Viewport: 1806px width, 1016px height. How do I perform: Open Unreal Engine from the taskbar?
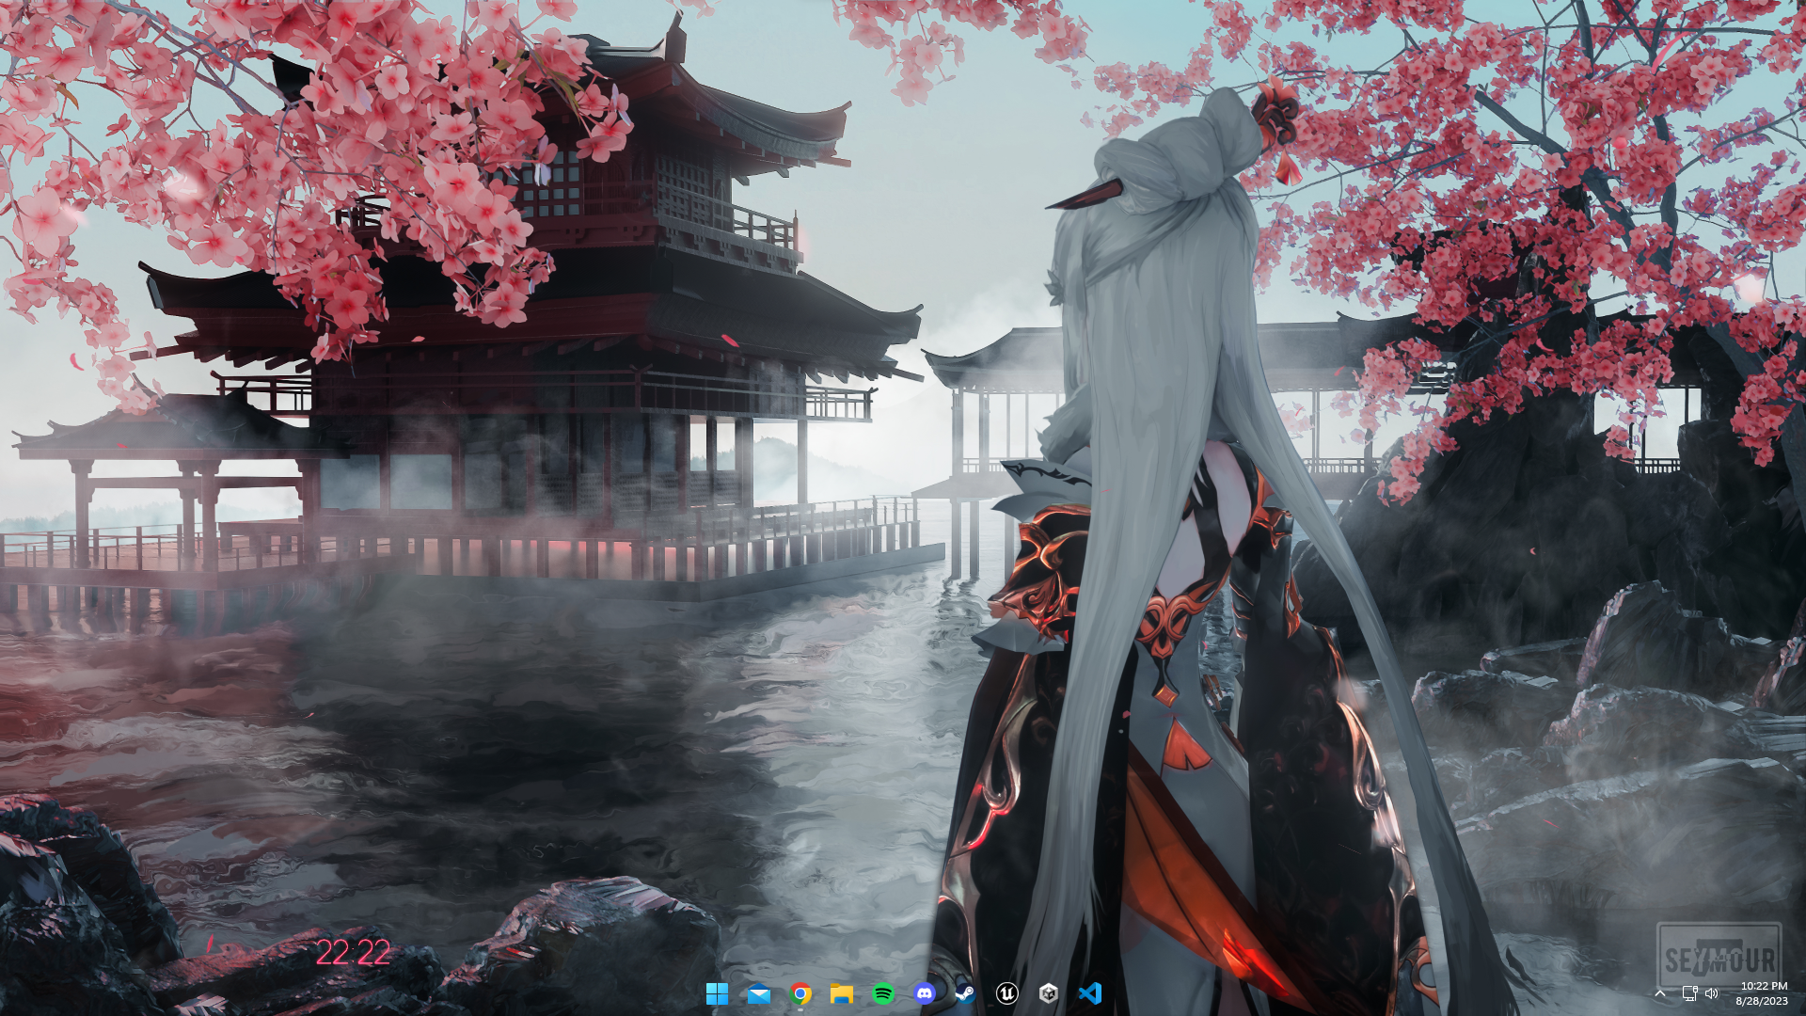click(x=1006, y=993)
